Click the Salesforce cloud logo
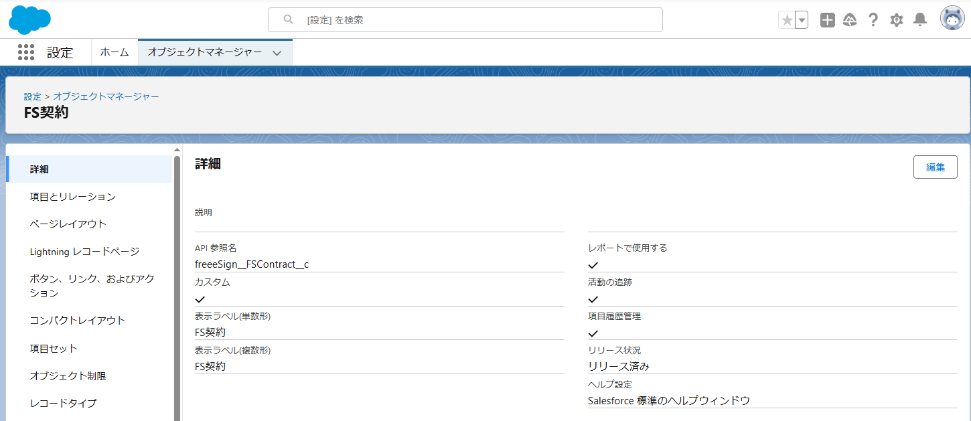971x421 pixels. (x=29, y=19)
